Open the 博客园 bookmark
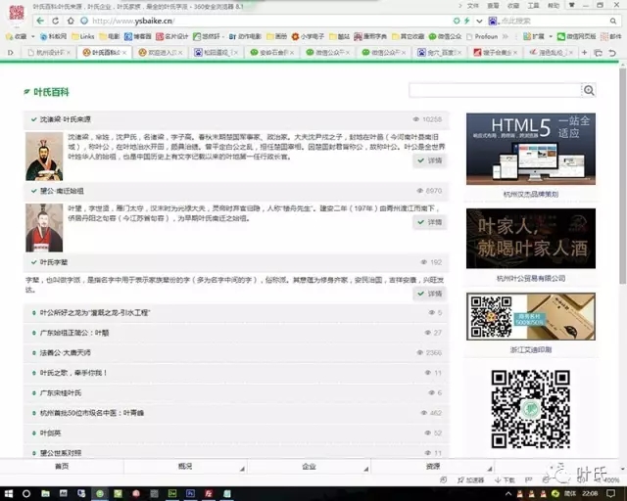The width and height of the screenshot is (627, 501). tap(137, 36)
